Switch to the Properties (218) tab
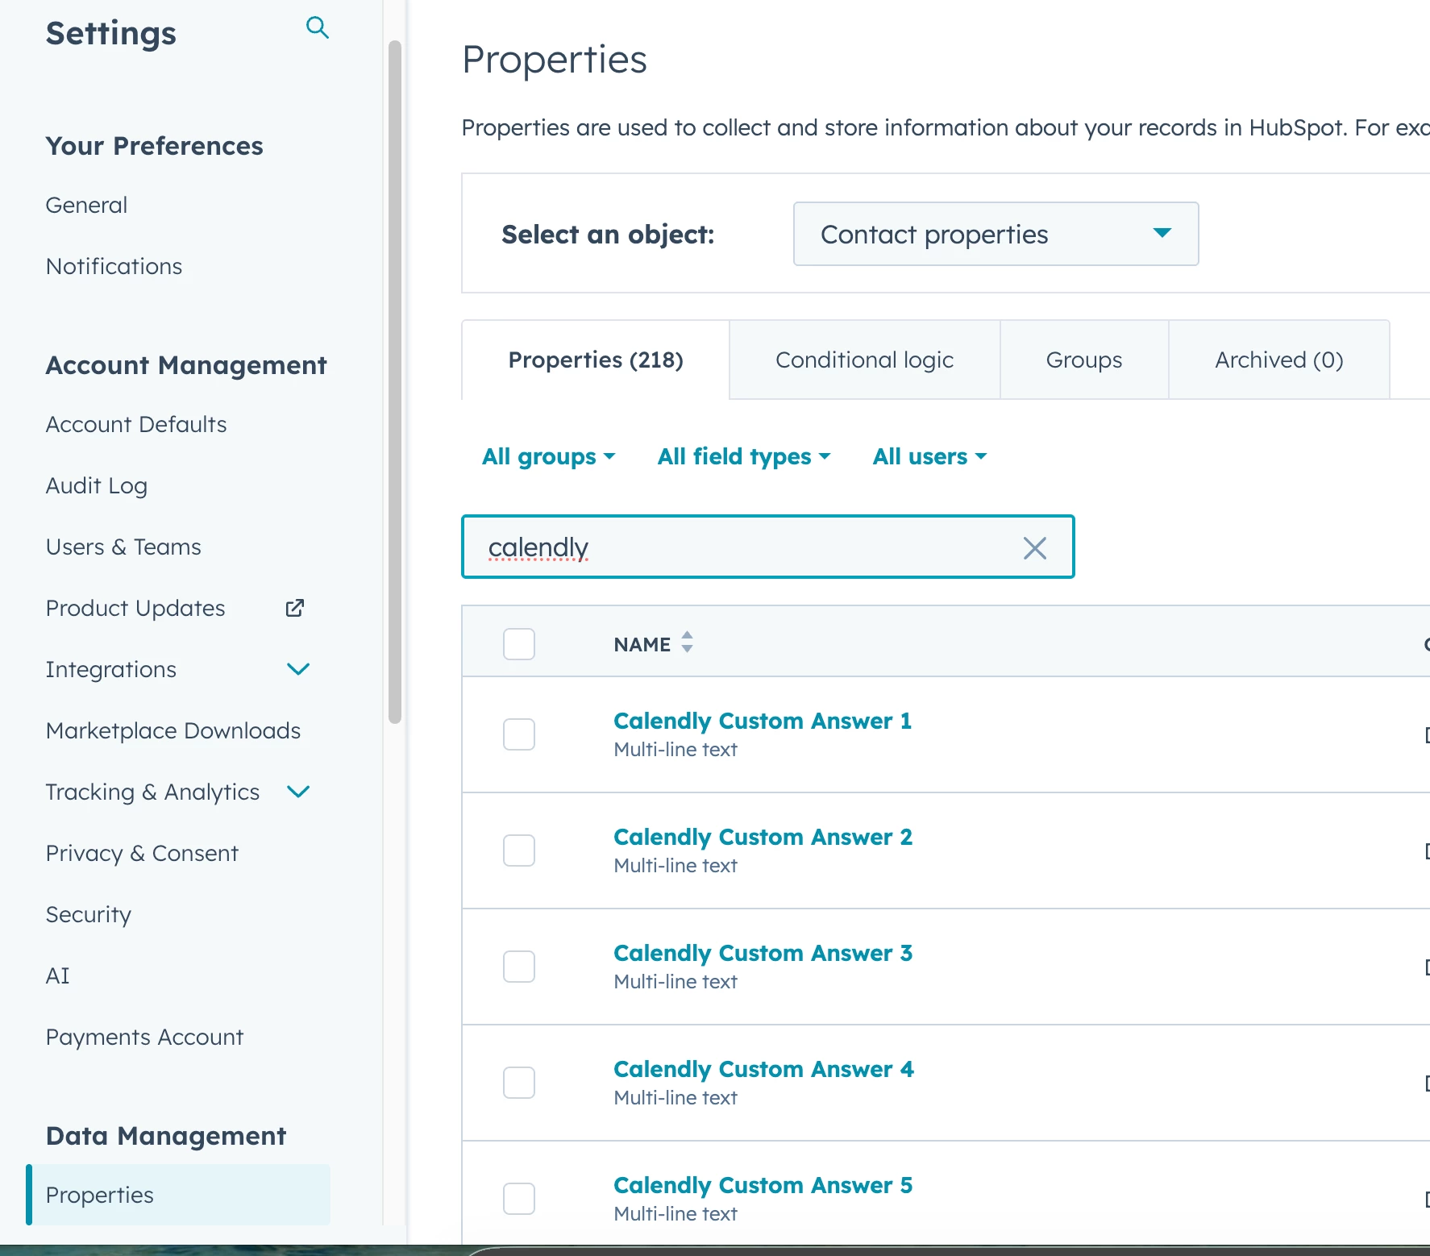This screenshot has width=1430, height=1256. pyautogui.click(x=596, y=360)
